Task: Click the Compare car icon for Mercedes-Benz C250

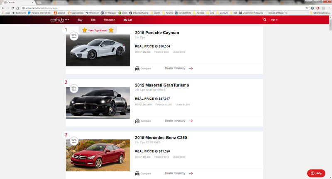Action: pyautogui.click(x=137, y=173)
